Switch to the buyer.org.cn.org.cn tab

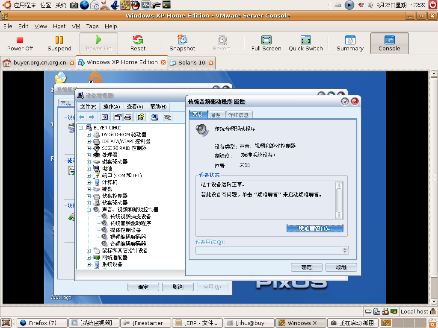pos(38,62)
